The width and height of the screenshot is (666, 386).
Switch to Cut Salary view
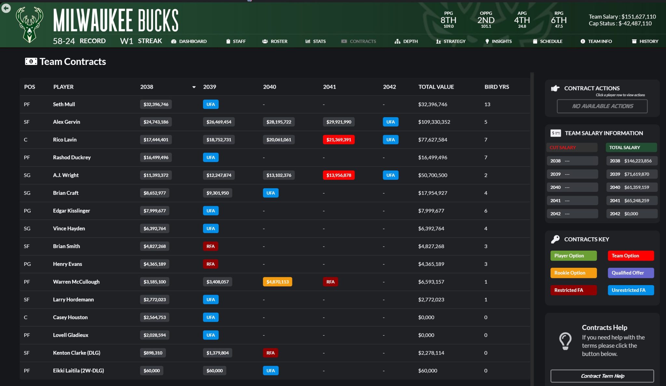(x=572, y=147)
